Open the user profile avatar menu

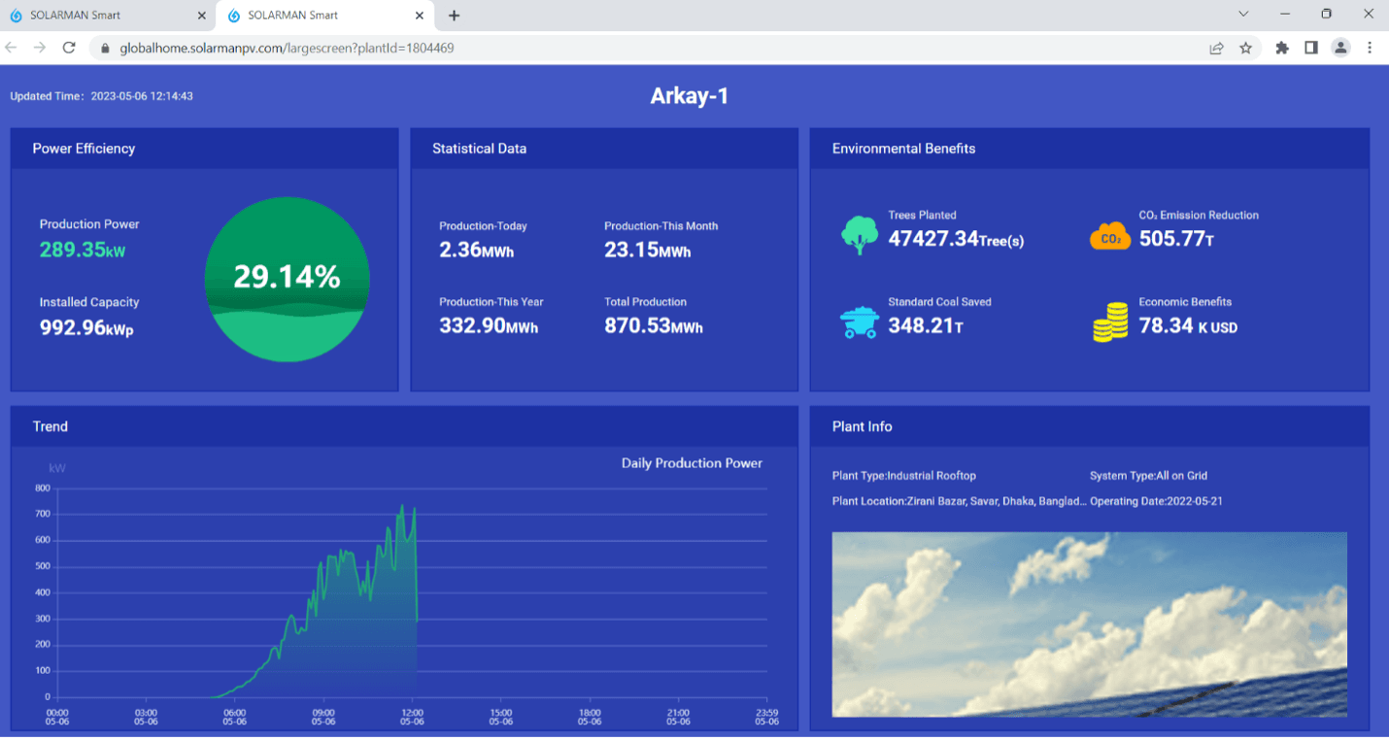(x=1340, y=48)
